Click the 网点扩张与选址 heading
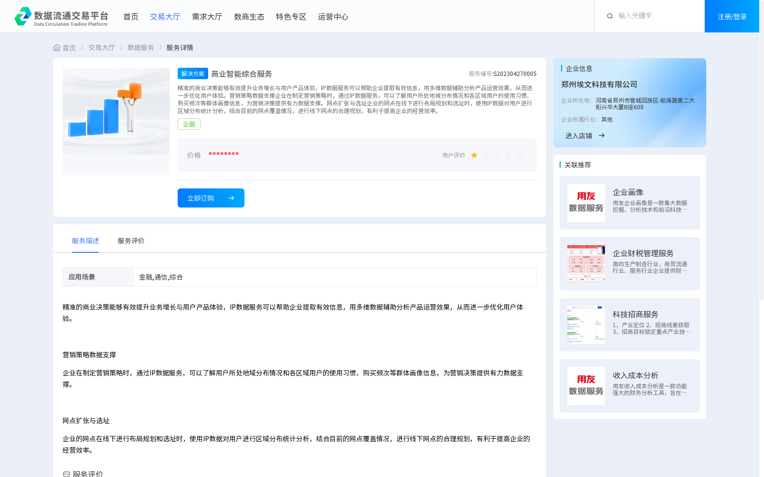 pos(86,421)
